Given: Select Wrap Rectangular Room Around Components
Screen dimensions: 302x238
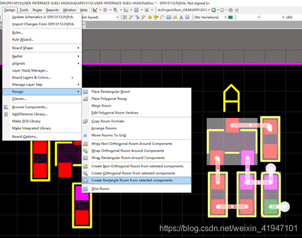Looking at the screenshot, I should click(128, 158).
